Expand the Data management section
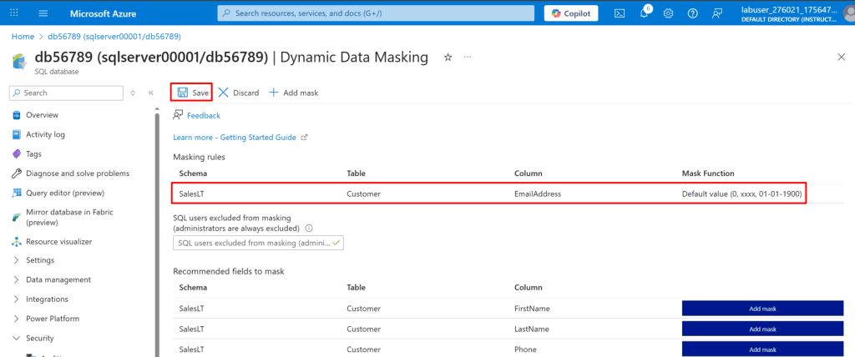Image resolution: width=855 pixels, height=357 pixels. click(x=58, y=279)
